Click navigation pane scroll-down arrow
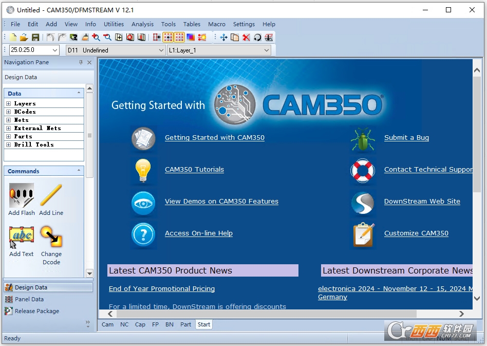The height and width of the screenshot is (346, 487). 89,274
